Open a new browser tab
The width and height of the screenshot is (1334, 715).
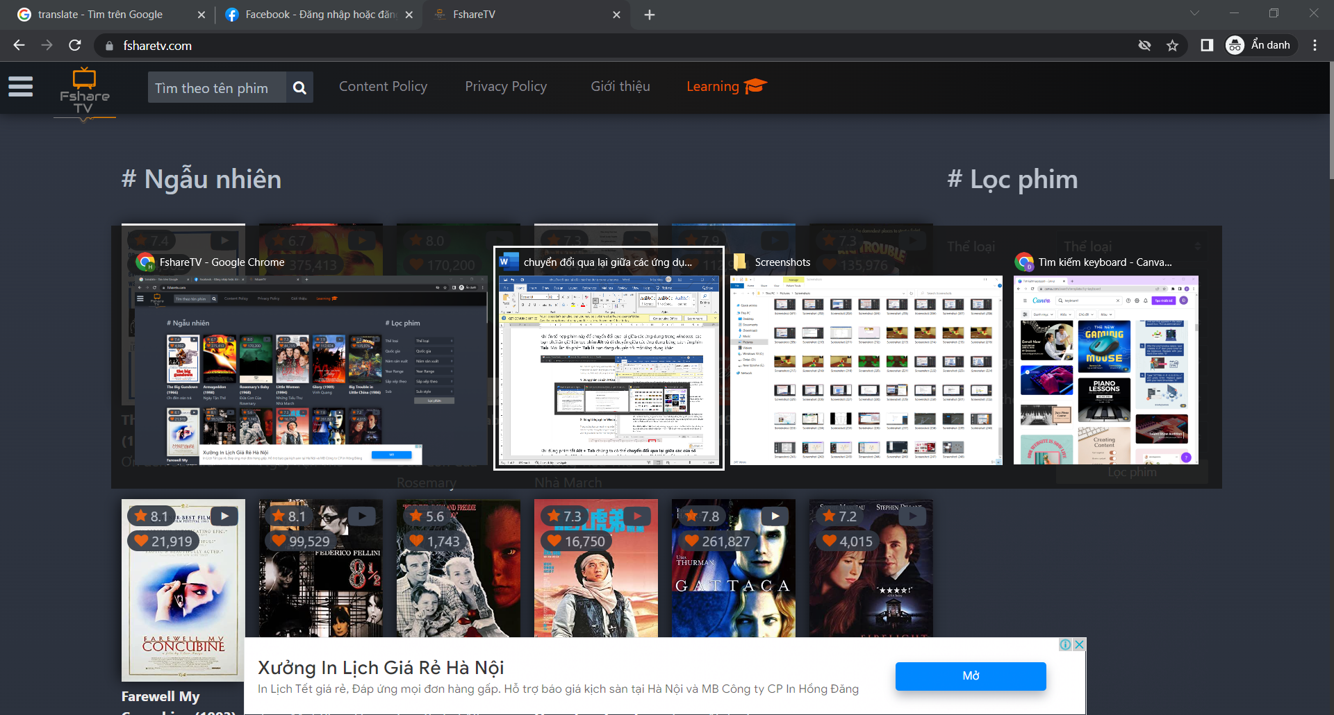pyautogui.click(x=650, y=15)
